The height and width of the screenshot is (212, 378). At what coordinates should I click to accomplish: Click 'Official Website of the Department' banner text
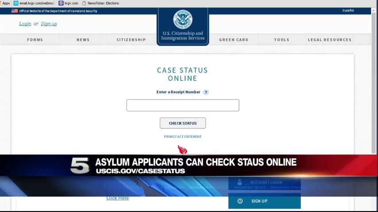click(x=58, y=11)
